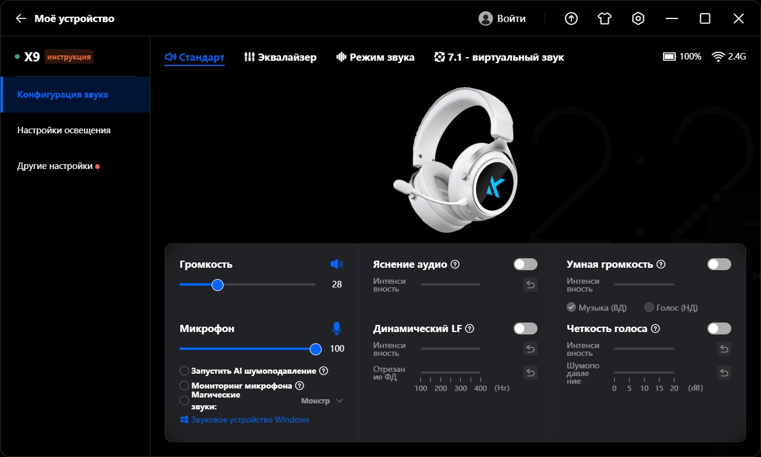Enable Запустить AI шумоподавление option
Viewport: 761px width, 457px height.
[x=184, y=371]
